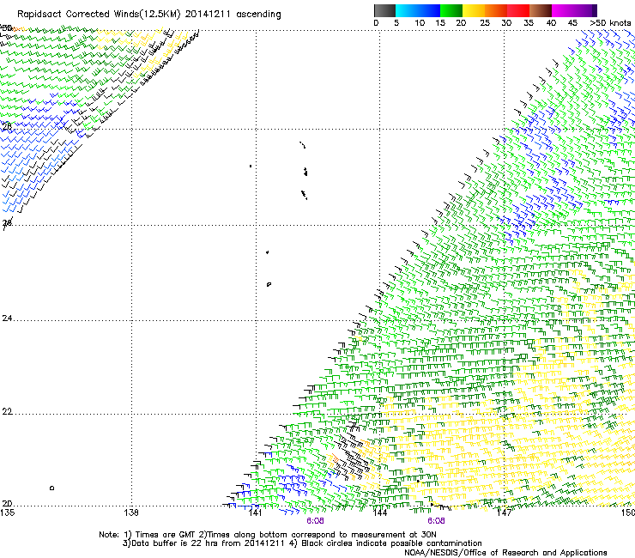Click the longitude label '141'
Screen dimensions: 635x558
pyautogui.click(x=256, y=513)
